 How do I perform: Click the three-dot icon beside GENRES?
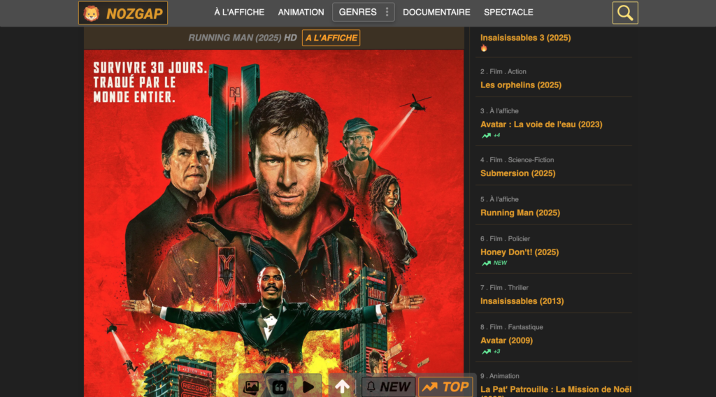point(387,12)
